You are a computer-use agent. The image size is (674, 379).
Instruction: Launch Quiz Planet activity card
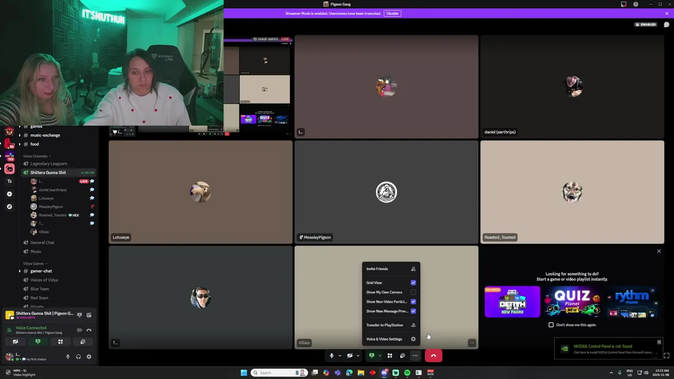click(572, 302)
